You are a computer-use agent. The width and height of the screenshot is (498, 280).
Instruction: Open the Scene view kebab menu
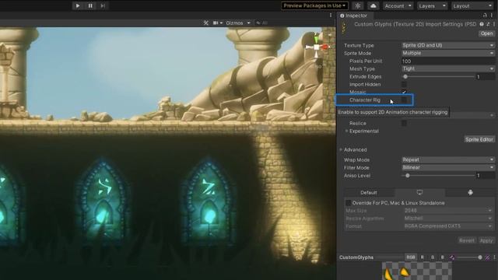331,16
